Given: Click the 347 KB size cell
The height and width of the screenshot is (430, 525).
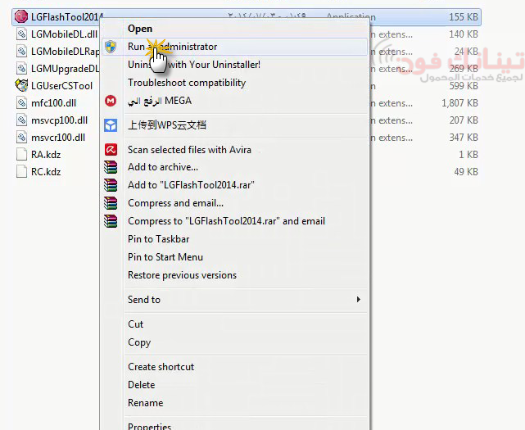Looking at the screenshot, I should coord(464,138).
